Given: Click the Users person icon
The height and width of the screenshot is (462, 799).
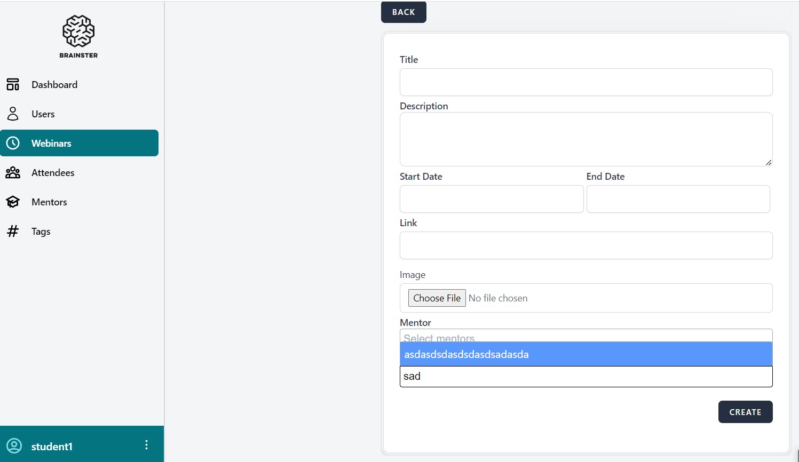Looking at the screenshot, I should [13, 114].
